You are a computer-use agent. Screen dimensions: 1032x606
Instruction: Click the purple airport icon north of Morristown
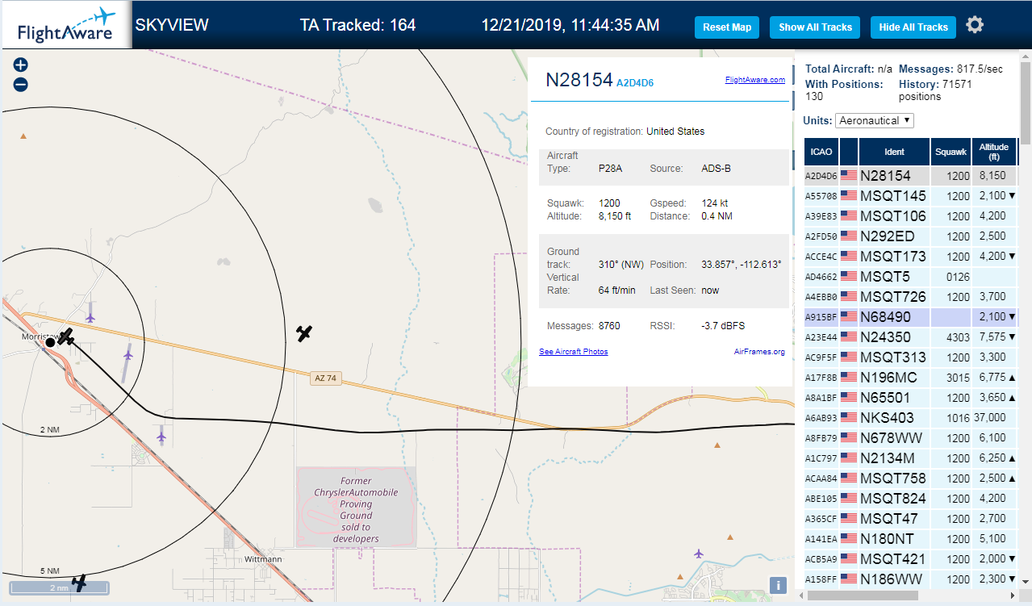pos(90,317)
